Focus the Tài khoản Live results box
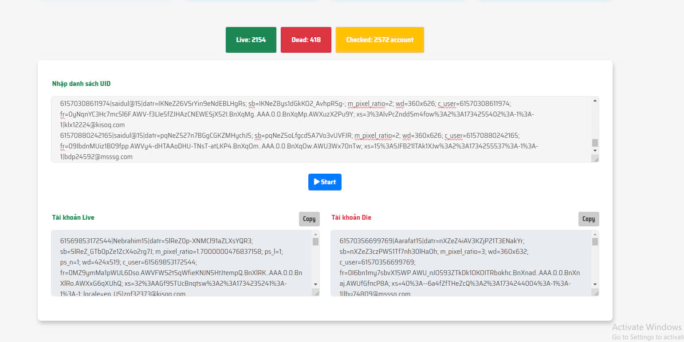684x342 pixels. click(x=182, y=263)
